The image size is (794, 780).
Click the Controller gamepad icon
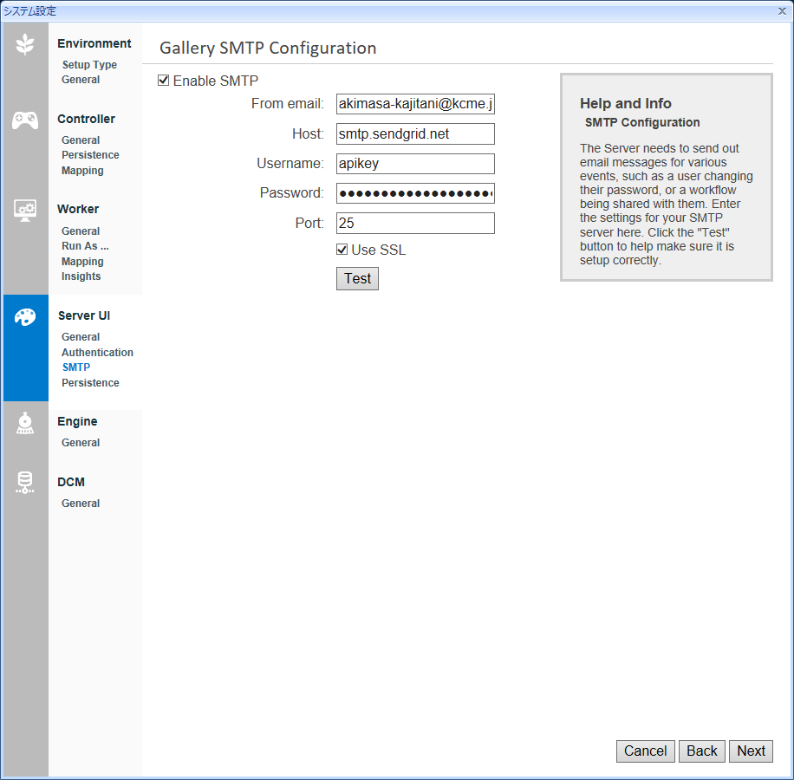coord(25,120)
